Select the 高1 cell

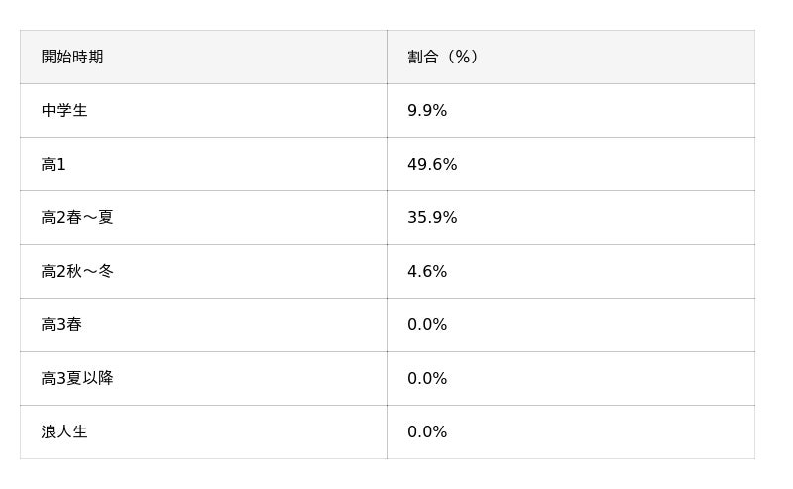pyautogui.click(x=54, y=165)
